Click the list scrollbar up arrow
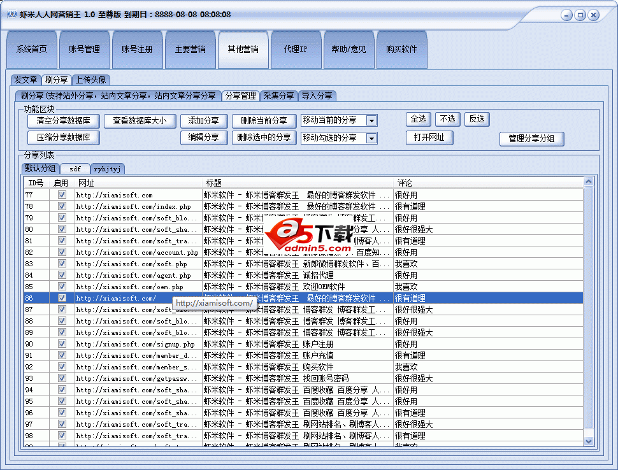The width and height of the screenshot is (618, 470). 589,182
